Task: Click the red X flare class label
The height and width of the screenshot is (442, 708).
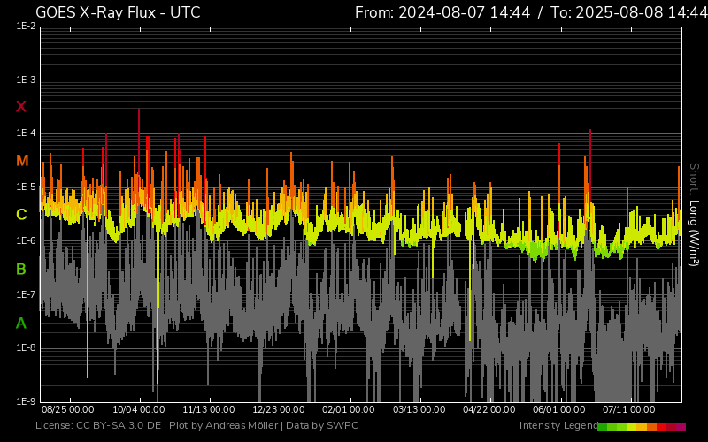Action: tap(21, 107)
